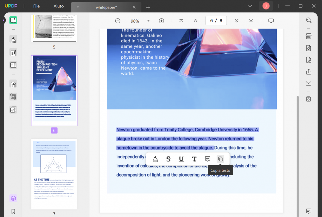Click the UPDF logo

coord(11,6)
